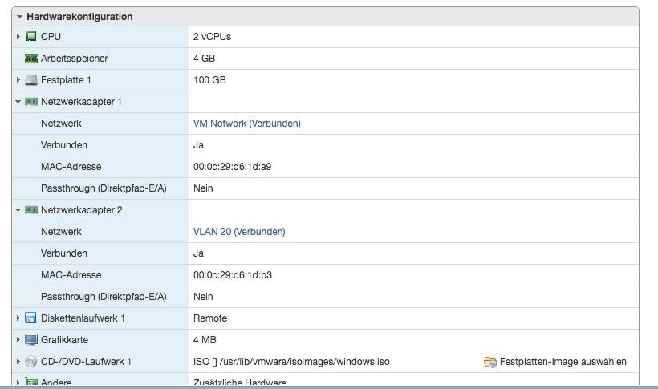Collapse the Hardwarekonfiguration section
The width and height of the screenshot is (658, 389).
pyautogui.click(x=19, y=17)
